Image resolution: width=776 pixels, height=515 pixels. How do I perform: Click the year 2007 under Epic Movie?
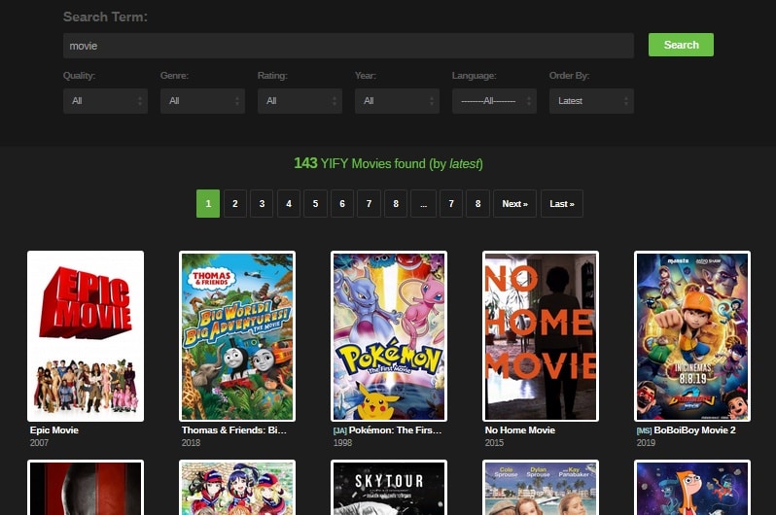39,443
